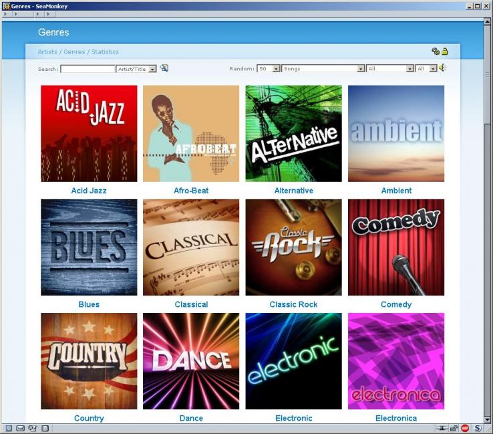Click the vertical scrollbar up arrow

pyautogui.click(x=487, y=21)
